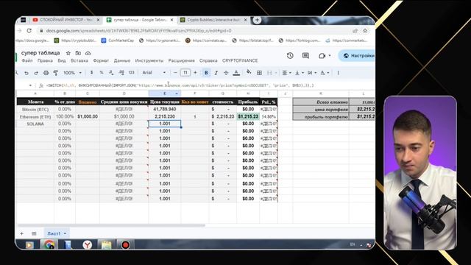Open vertical align dropdown

(299, 72)
